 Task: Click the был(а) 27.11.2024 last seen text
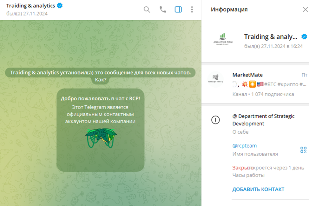click(26, 14)
